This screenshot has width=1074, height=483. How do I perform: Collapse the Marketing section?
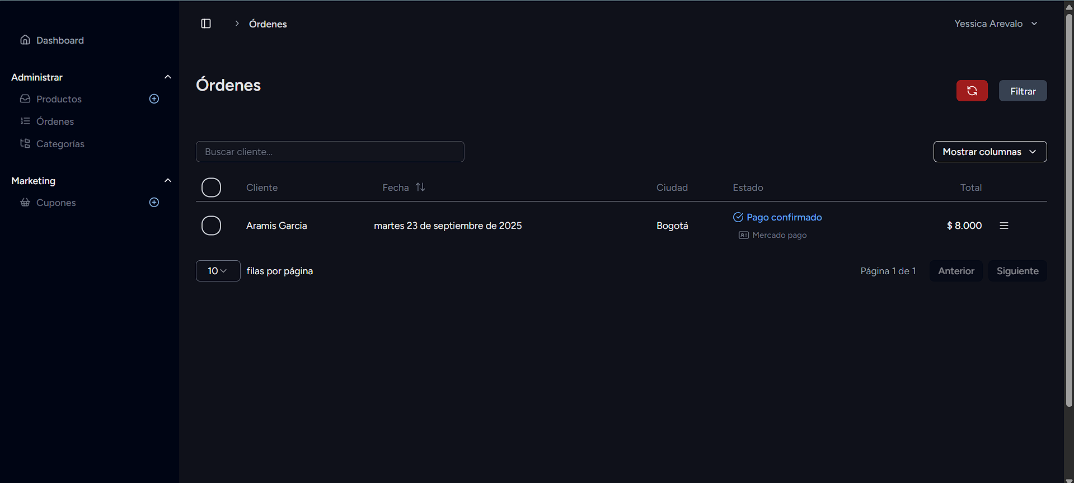[167, 181]
